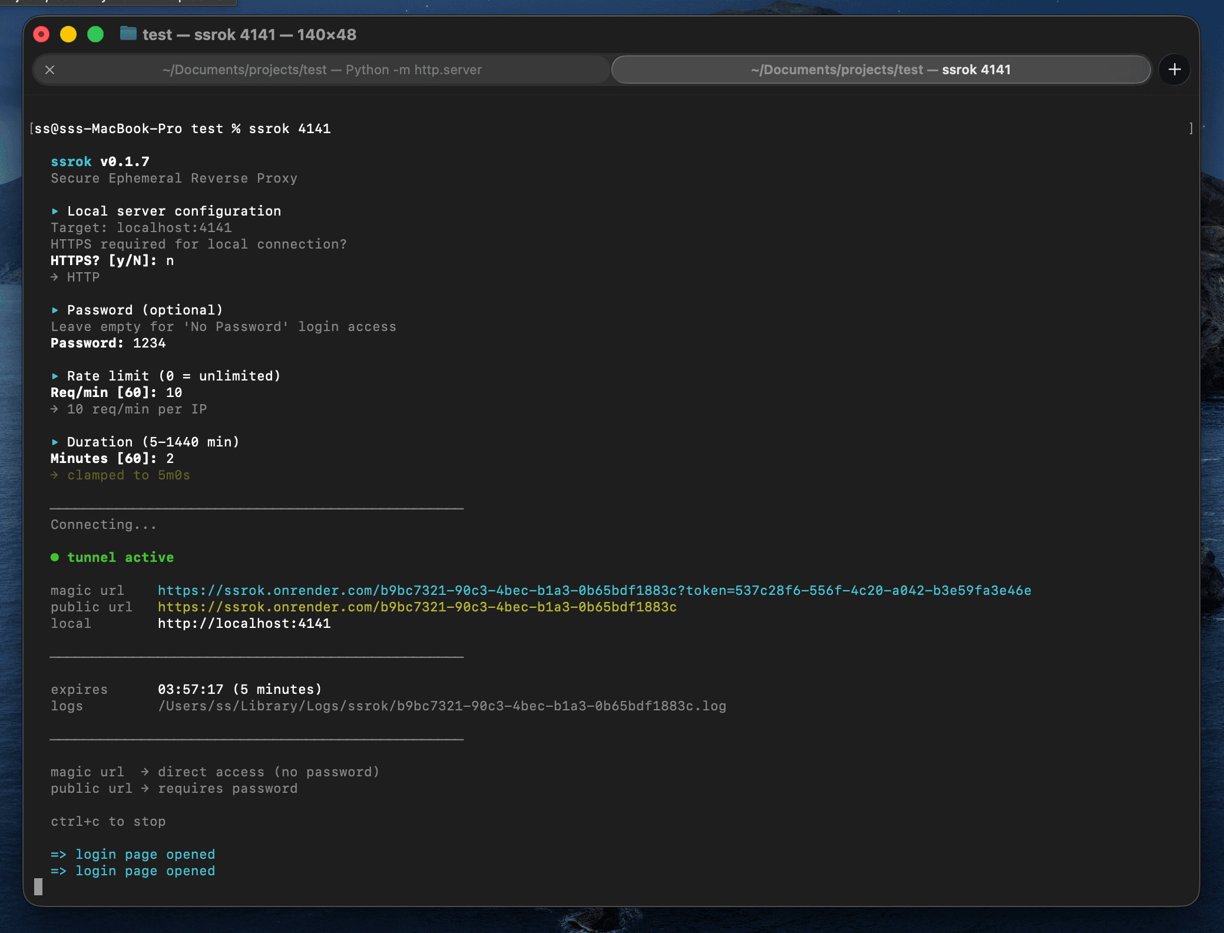Select the ssrok 4141 tab
Image resolution: width=1224 pixels, height=933 pixels.
tap(881, 70)
